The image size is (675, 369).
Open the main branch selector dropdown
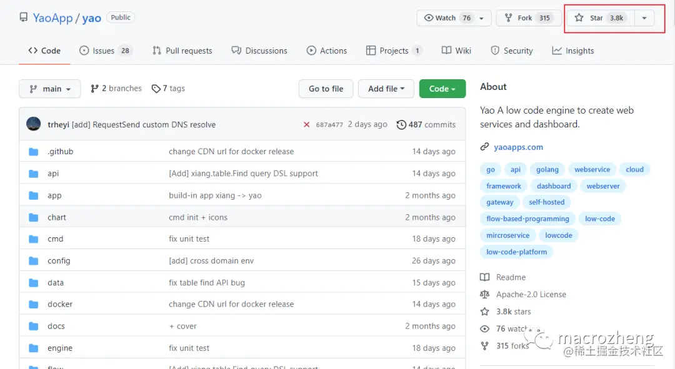(x=50, y=89)
